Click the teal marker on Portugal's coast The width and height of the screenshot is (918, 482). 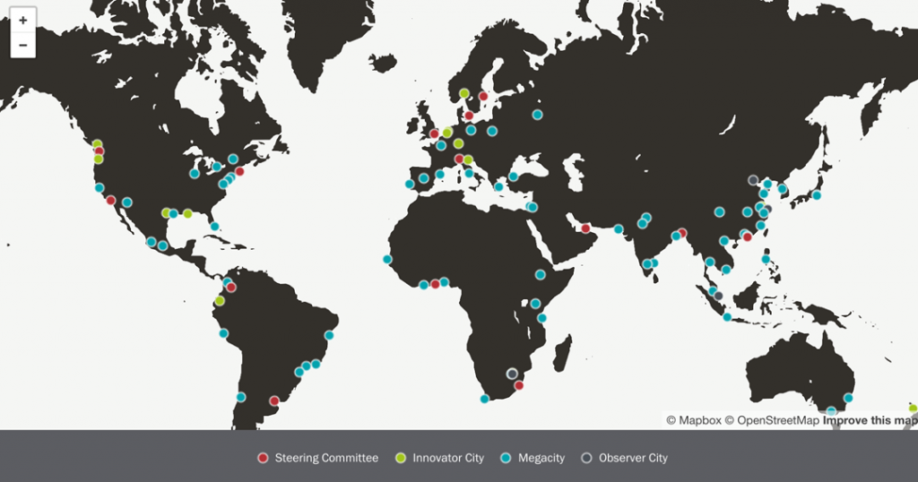click(410, 185)
